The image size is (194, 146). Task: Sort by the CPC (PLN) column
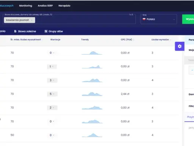click(x=127, y=40)
